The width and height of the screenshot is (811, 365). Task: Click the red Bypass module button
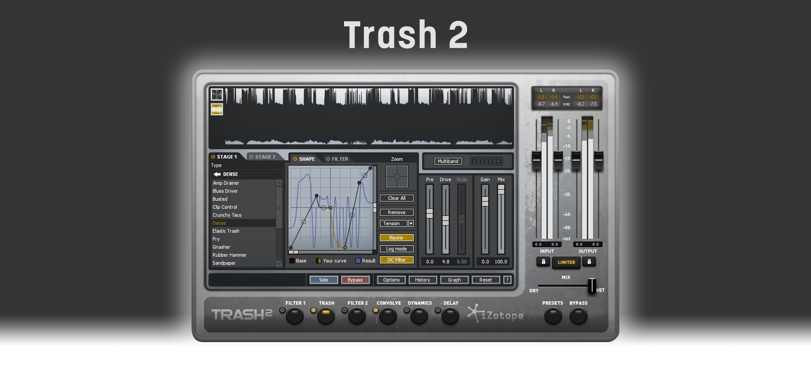355,280
